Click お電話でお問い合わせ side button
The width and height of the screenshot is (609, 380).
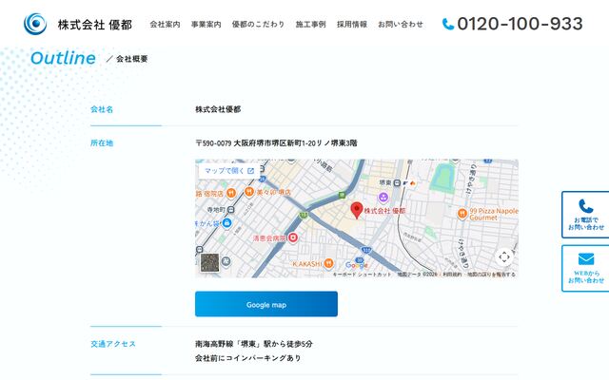tap(586, 215)
